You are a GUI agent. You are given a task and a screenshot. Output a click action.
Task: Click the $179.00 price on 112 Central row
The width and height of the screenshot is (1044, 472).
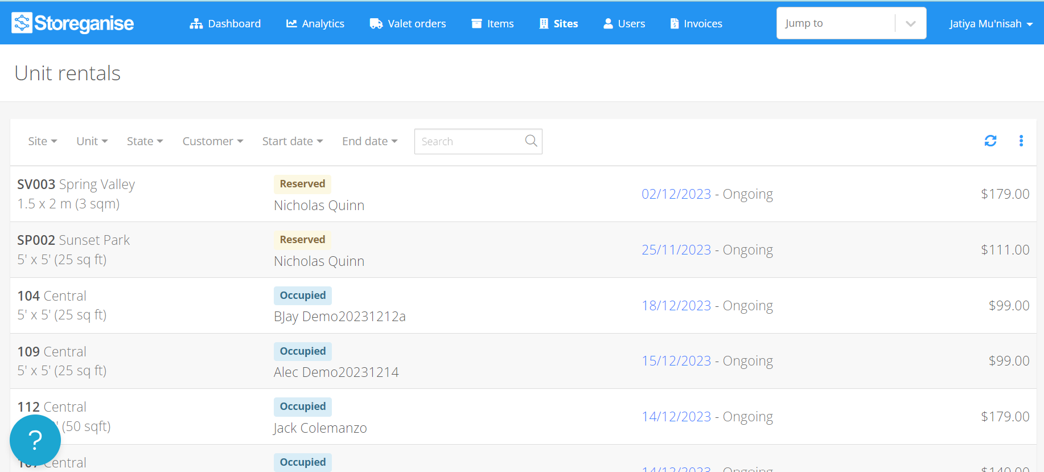click(x=1005, y=417)
